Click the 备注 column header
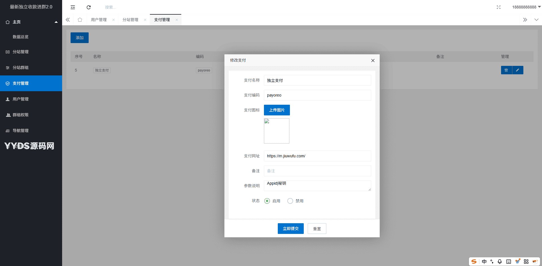 coord(440,57)
